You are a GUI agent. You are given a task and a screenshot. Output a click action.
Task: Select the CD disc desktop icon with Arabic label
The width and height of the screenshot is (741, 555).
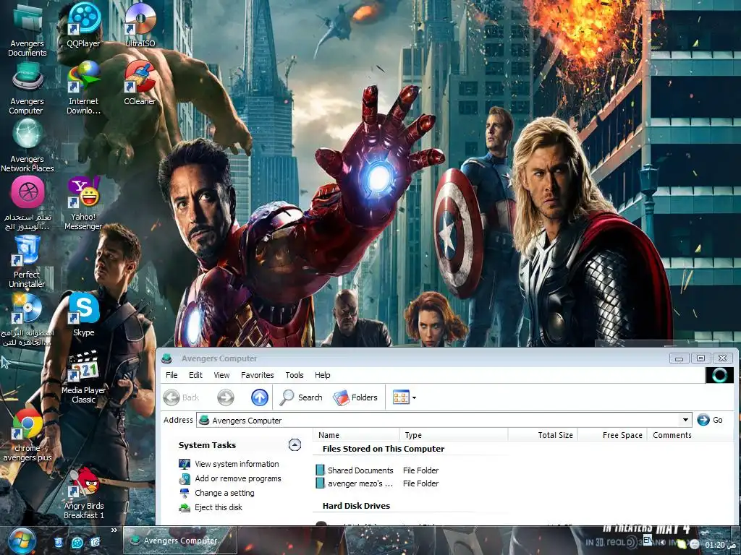(x=27, y=319)
